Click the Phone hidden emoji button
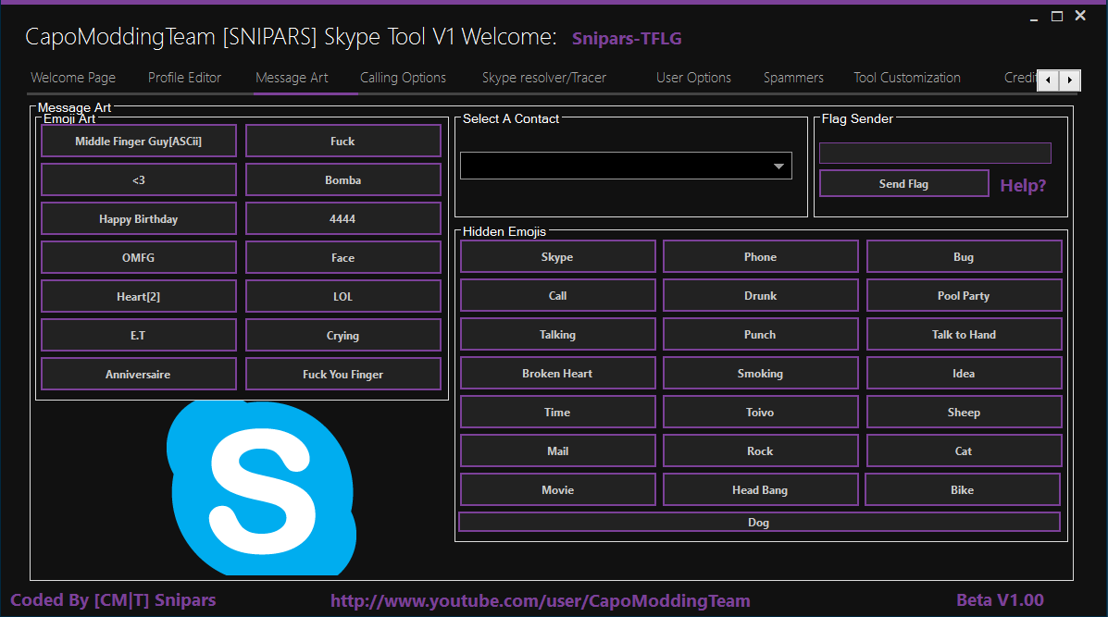This screenshot has height=617, width=1108. [760, 257]
